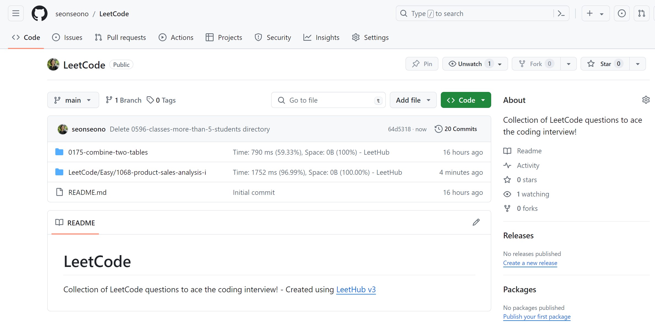Open pull requests icon in header
This screenshot has width=655, height=333.
point(642,13)
